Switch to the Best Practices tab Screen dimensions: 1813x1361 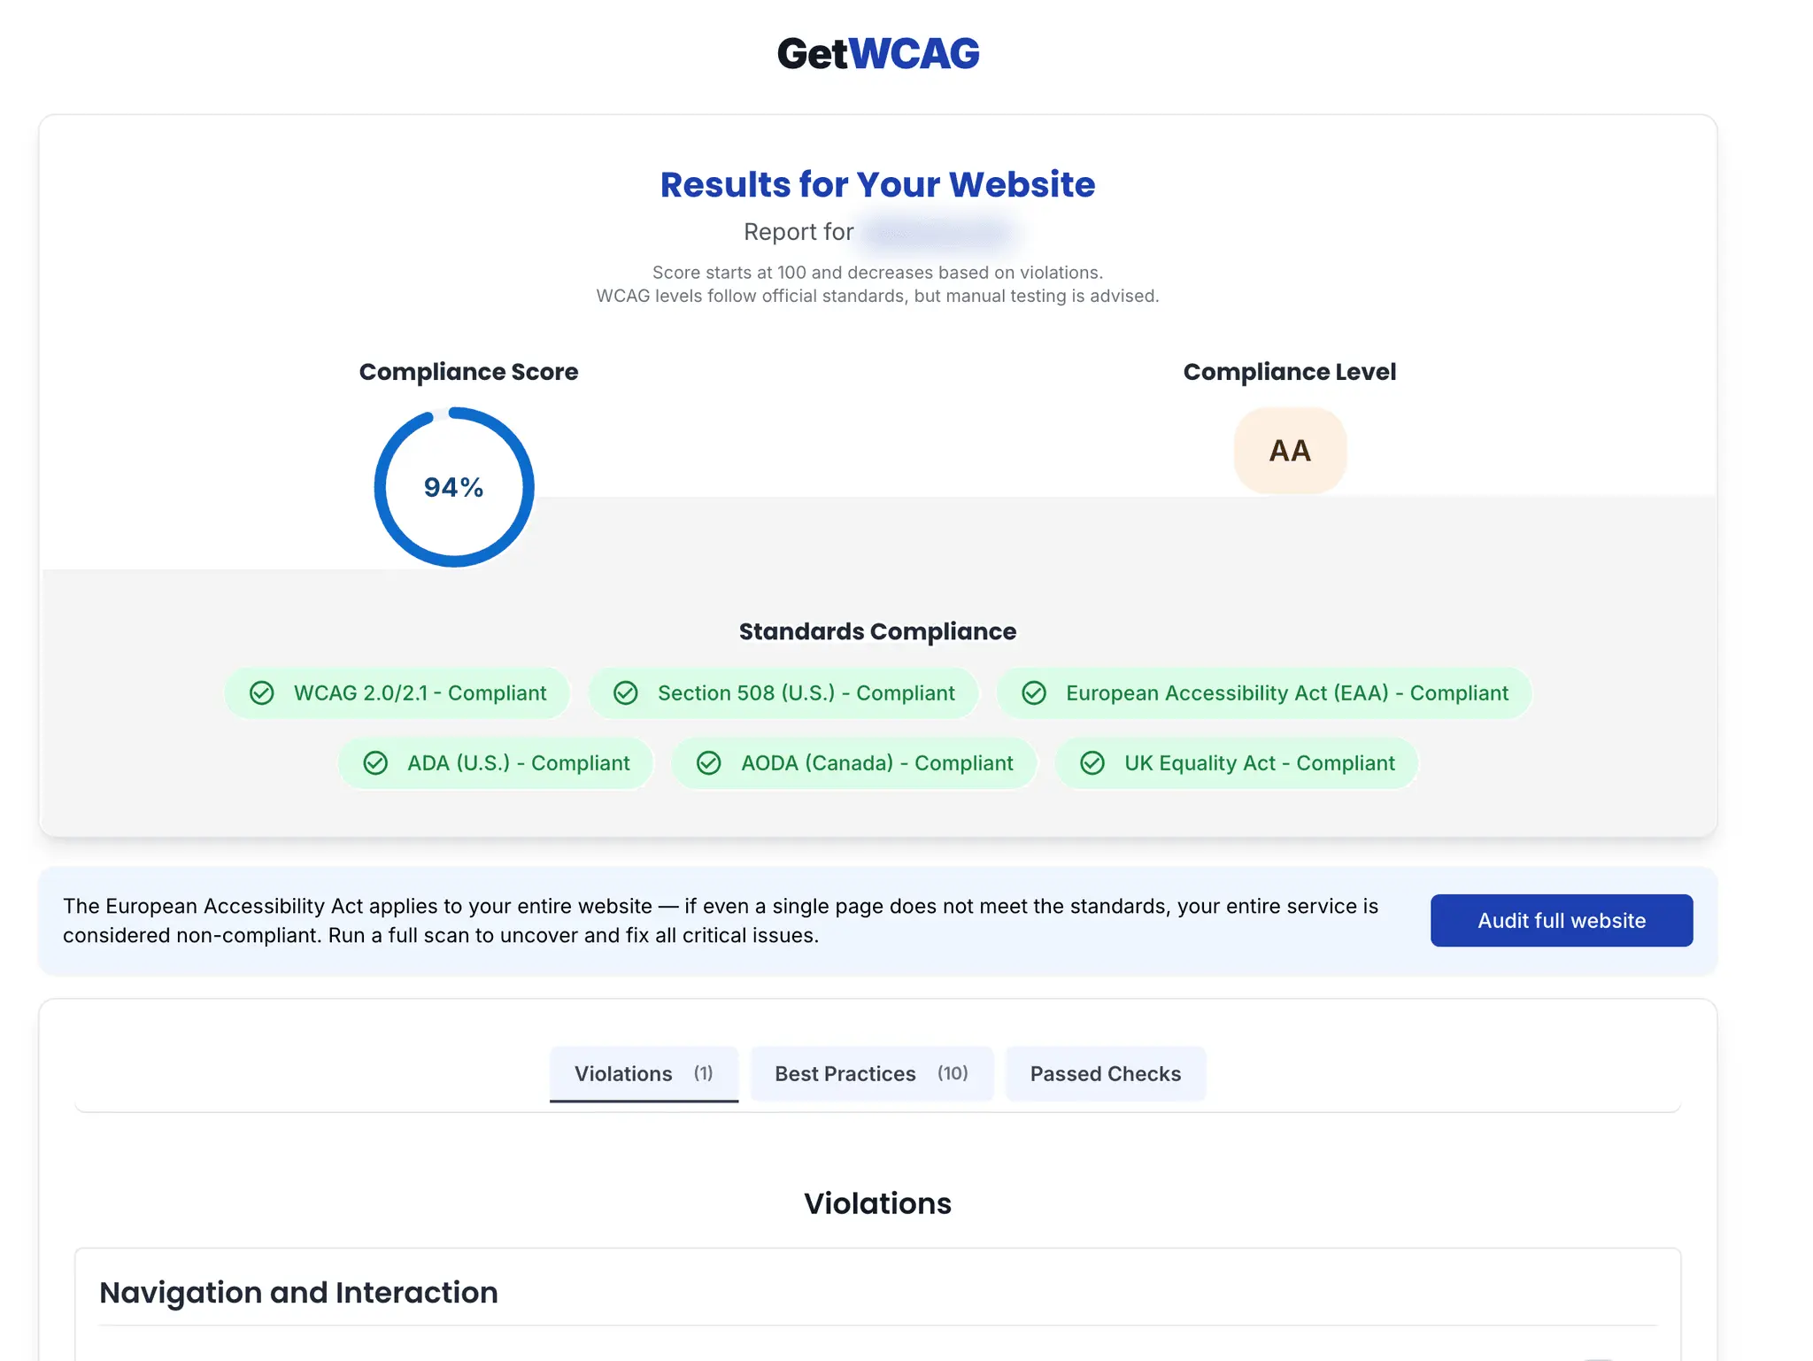tap(871, 1073)
